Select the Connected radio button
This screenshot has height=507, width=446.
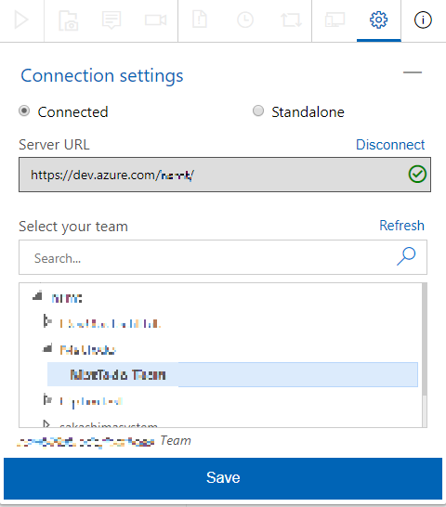coord(24,111)
